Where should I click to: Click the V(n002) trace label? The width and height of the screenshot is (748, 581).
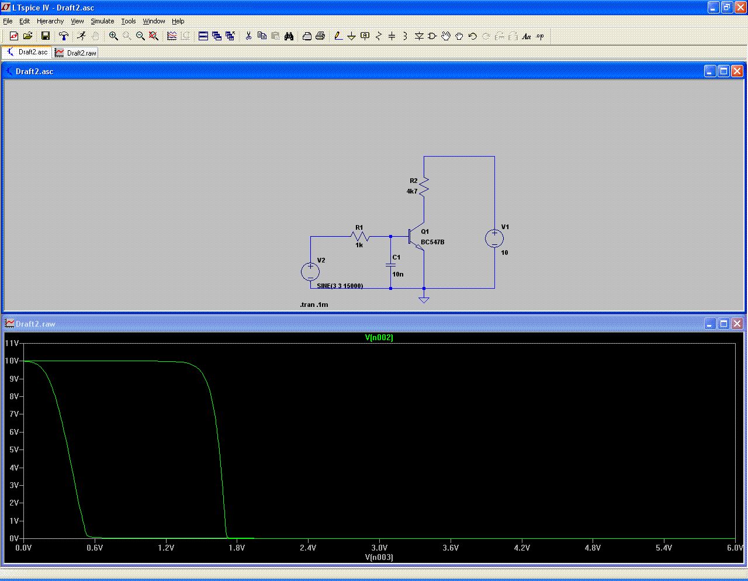379,337
